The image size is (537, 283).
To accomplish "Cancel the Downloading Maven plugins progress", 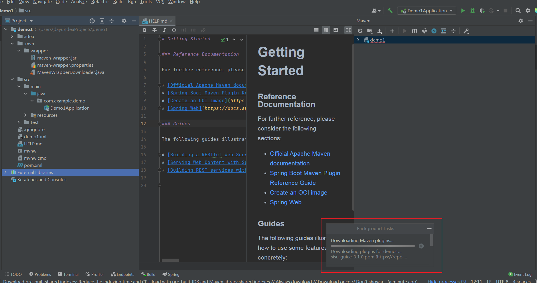I will pos(421,246).
